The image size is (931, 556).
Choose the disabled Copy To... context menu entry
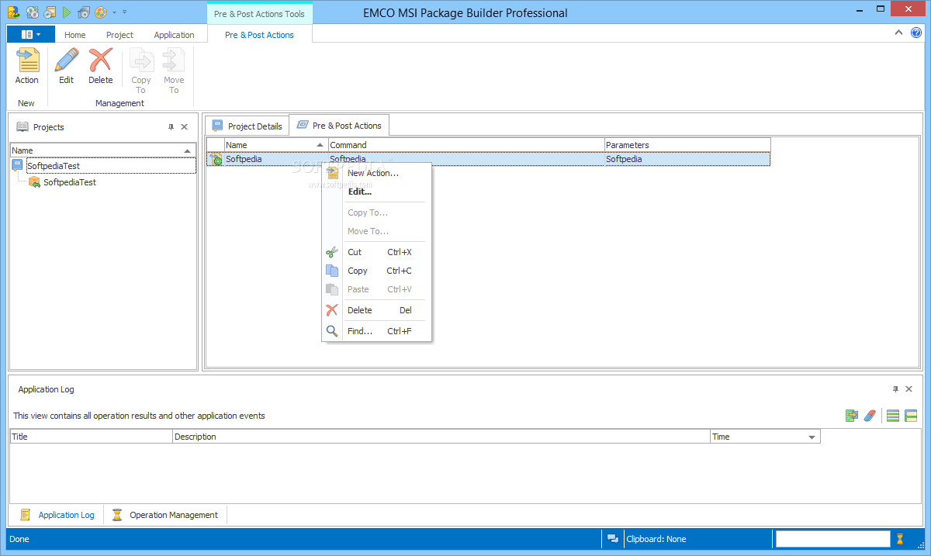376,212
